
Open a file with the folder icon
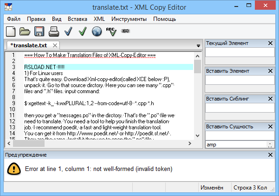pos(25,32)
